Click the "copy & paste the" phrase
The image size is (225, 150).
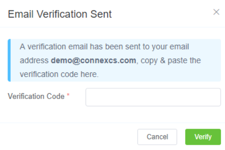point(170,61)
